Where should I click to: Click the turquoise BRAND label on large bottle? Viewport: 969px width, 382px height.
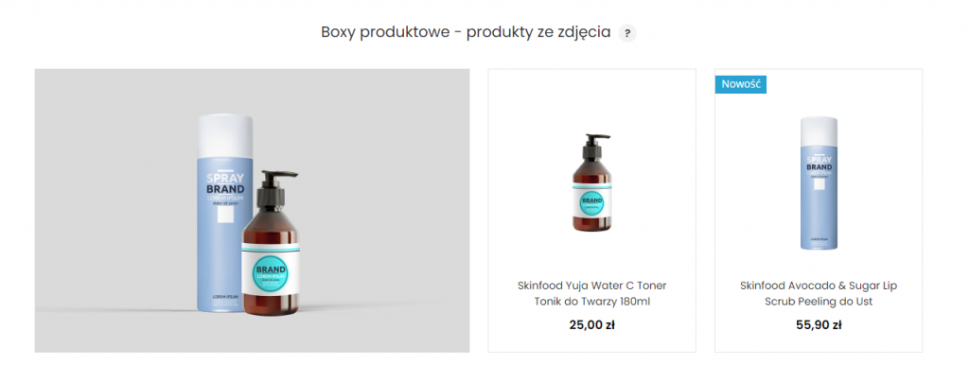[271, 272]
